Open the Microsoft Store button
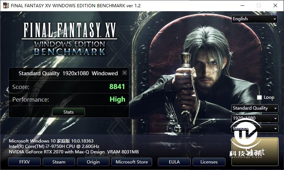The width and height of the screenshot is (284, 170). click(x=132, y=162)
